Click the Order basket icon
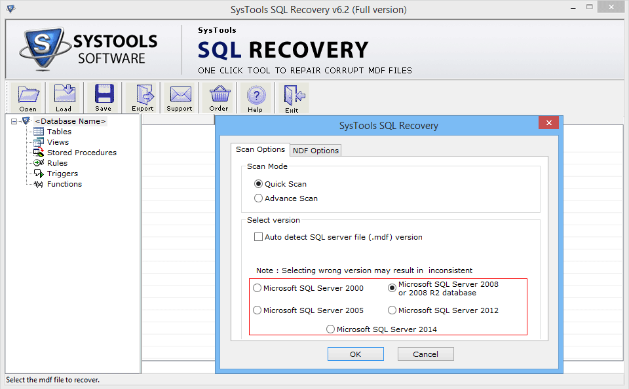 (220, 94)
